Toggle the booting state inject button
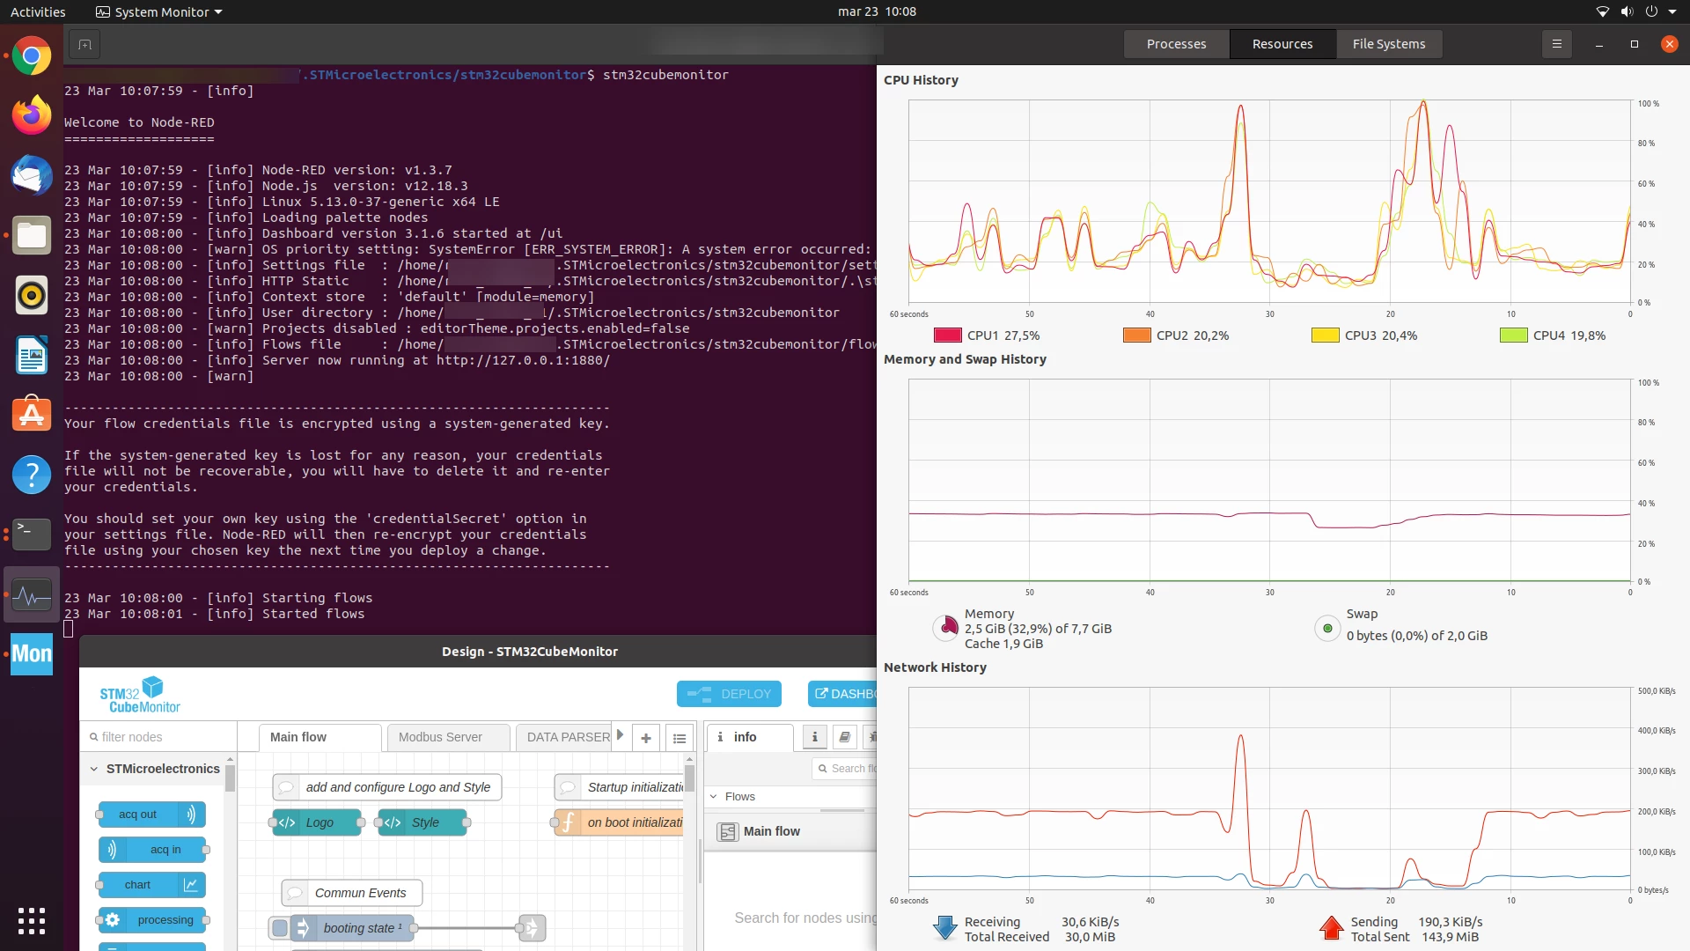Screen dimensions: 1690x951 (x=280, y=928)
